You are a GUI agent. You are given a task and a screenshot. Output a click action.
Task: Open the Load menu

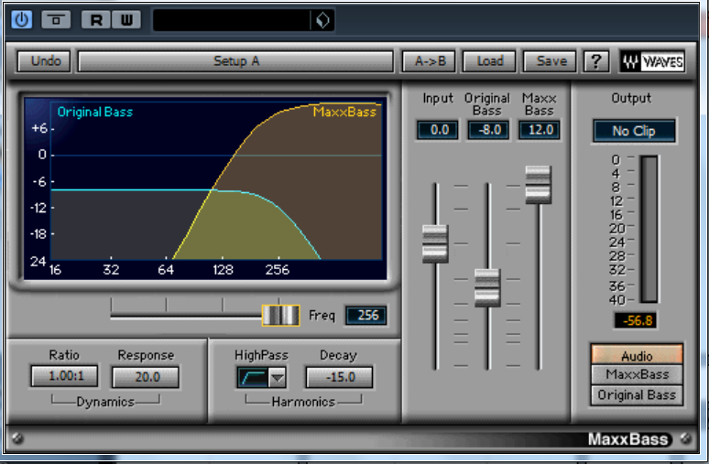pyautogui.click(x=490, y=61)
